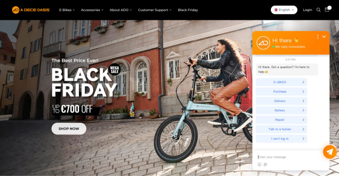Click the attachment paperclip icon

[x=265, y=164]
